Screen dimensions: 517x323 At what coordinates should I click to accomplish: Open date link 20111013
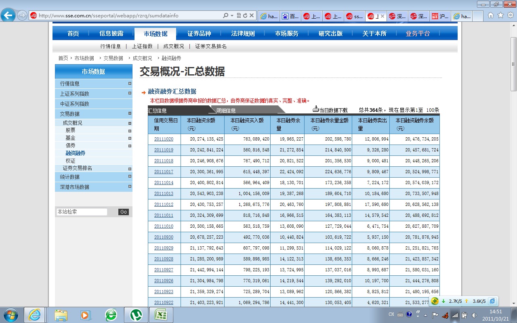164,193
